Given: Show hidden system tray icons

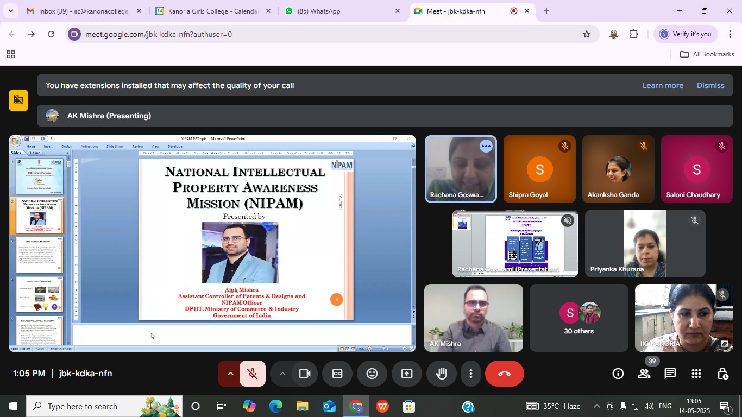Looking at the screenshot, I should tap(596, 406).
